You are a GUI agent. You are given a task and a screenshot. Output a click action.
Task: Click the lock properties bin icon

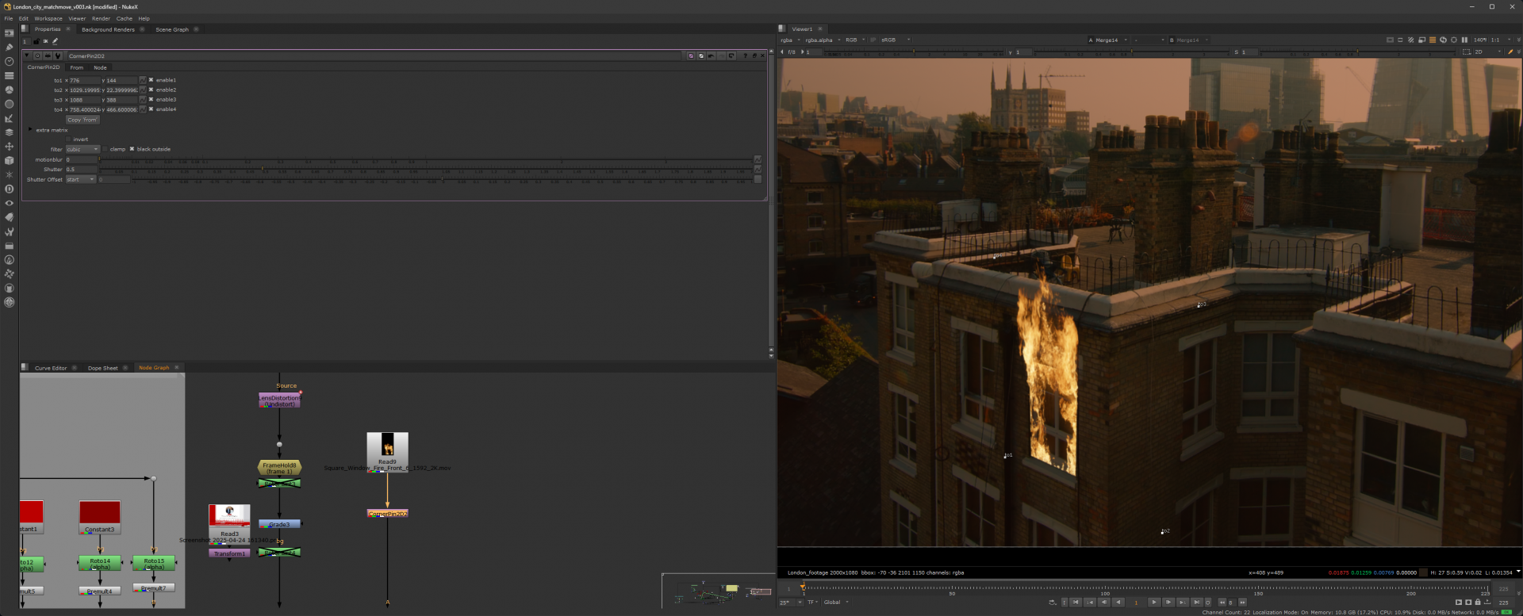pyautogui.click(x=36, y=41)
